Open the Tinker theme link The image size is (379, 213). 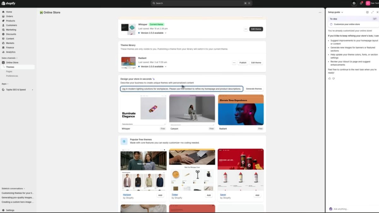175,195
